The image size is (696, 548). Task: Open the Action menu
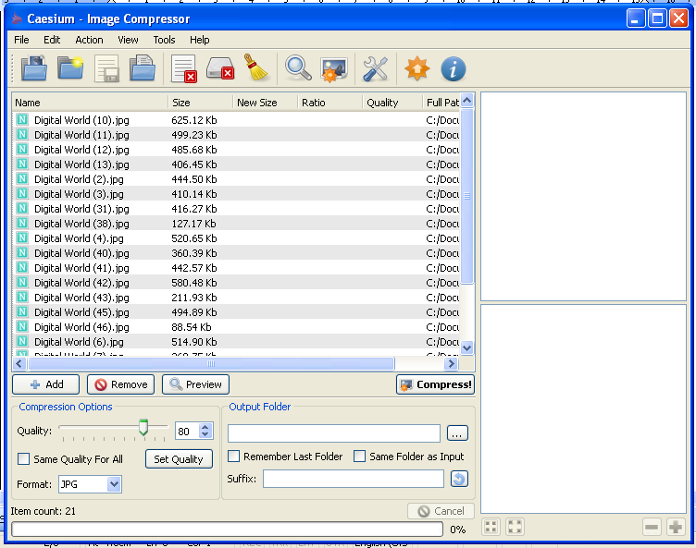[89, 40]
